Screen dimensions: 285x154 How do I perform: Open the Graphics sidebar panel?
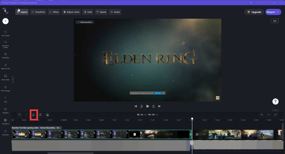click(x=5, y=111)
